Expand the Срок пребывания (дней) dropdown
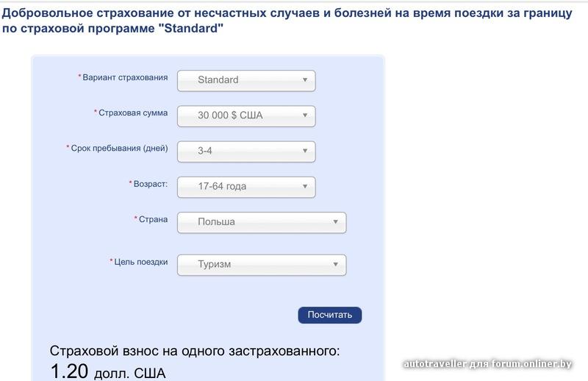Screen dimensions: 588x381 pos(246,152)
